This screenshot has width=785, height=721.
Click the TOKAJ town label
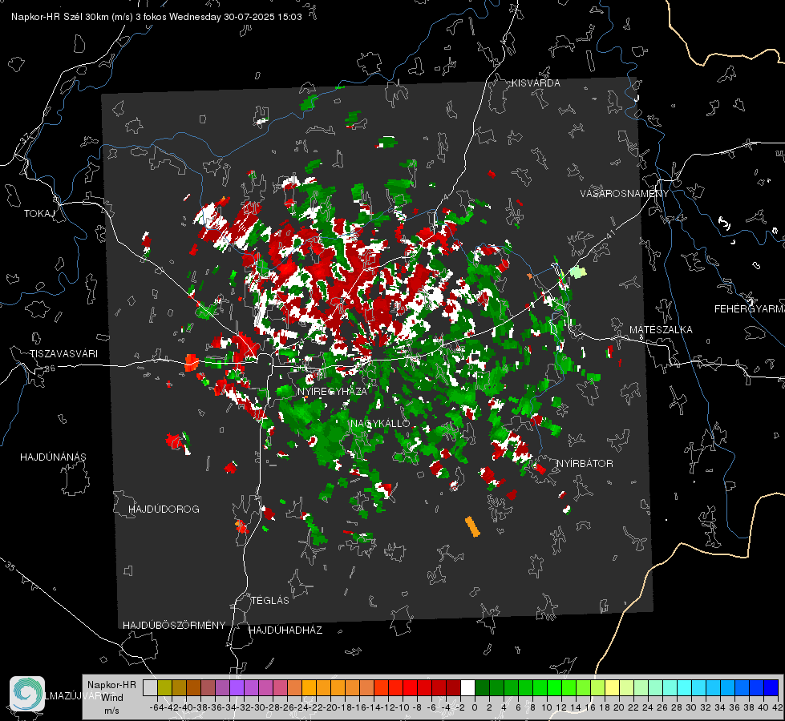click(39, 214)
